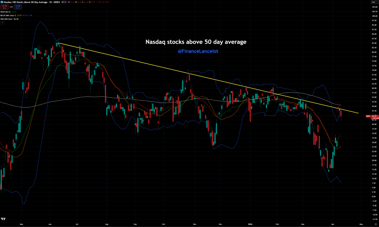Click the blue 44.55 BUY button
The width and height of the screenshot is (379, 227).
[x=18, y=7]
